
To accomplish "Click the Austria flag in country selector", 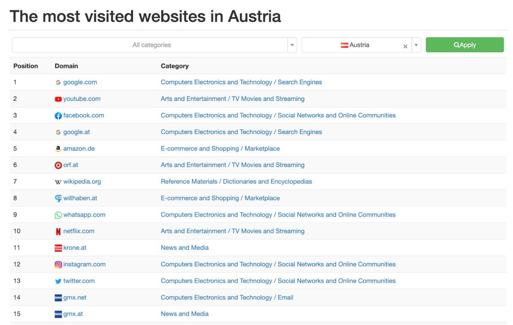I will pos(345,45).
